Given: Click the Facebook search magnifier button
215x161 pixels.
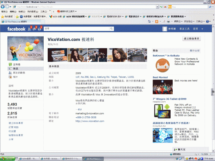Looking at the screenshot, I should [112, 29].
